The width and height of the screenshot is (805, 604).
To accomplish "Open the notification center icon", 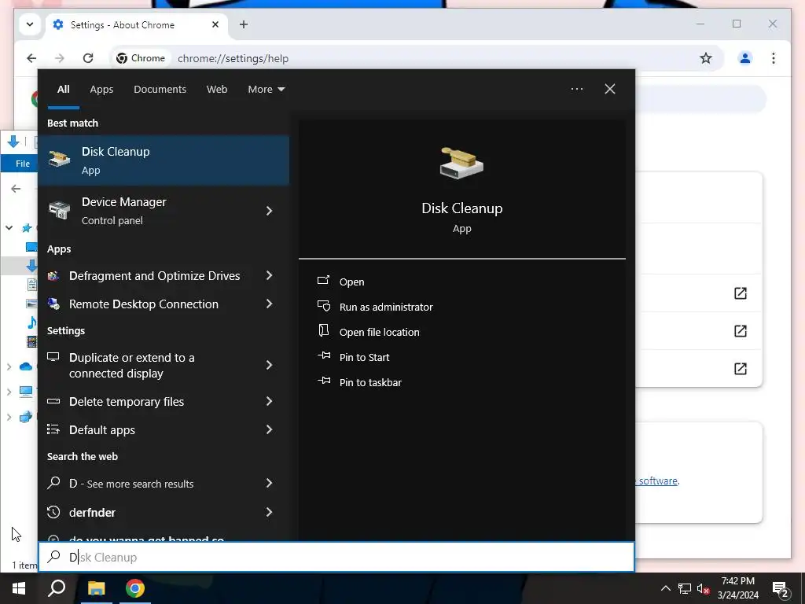I will [780, 590].
